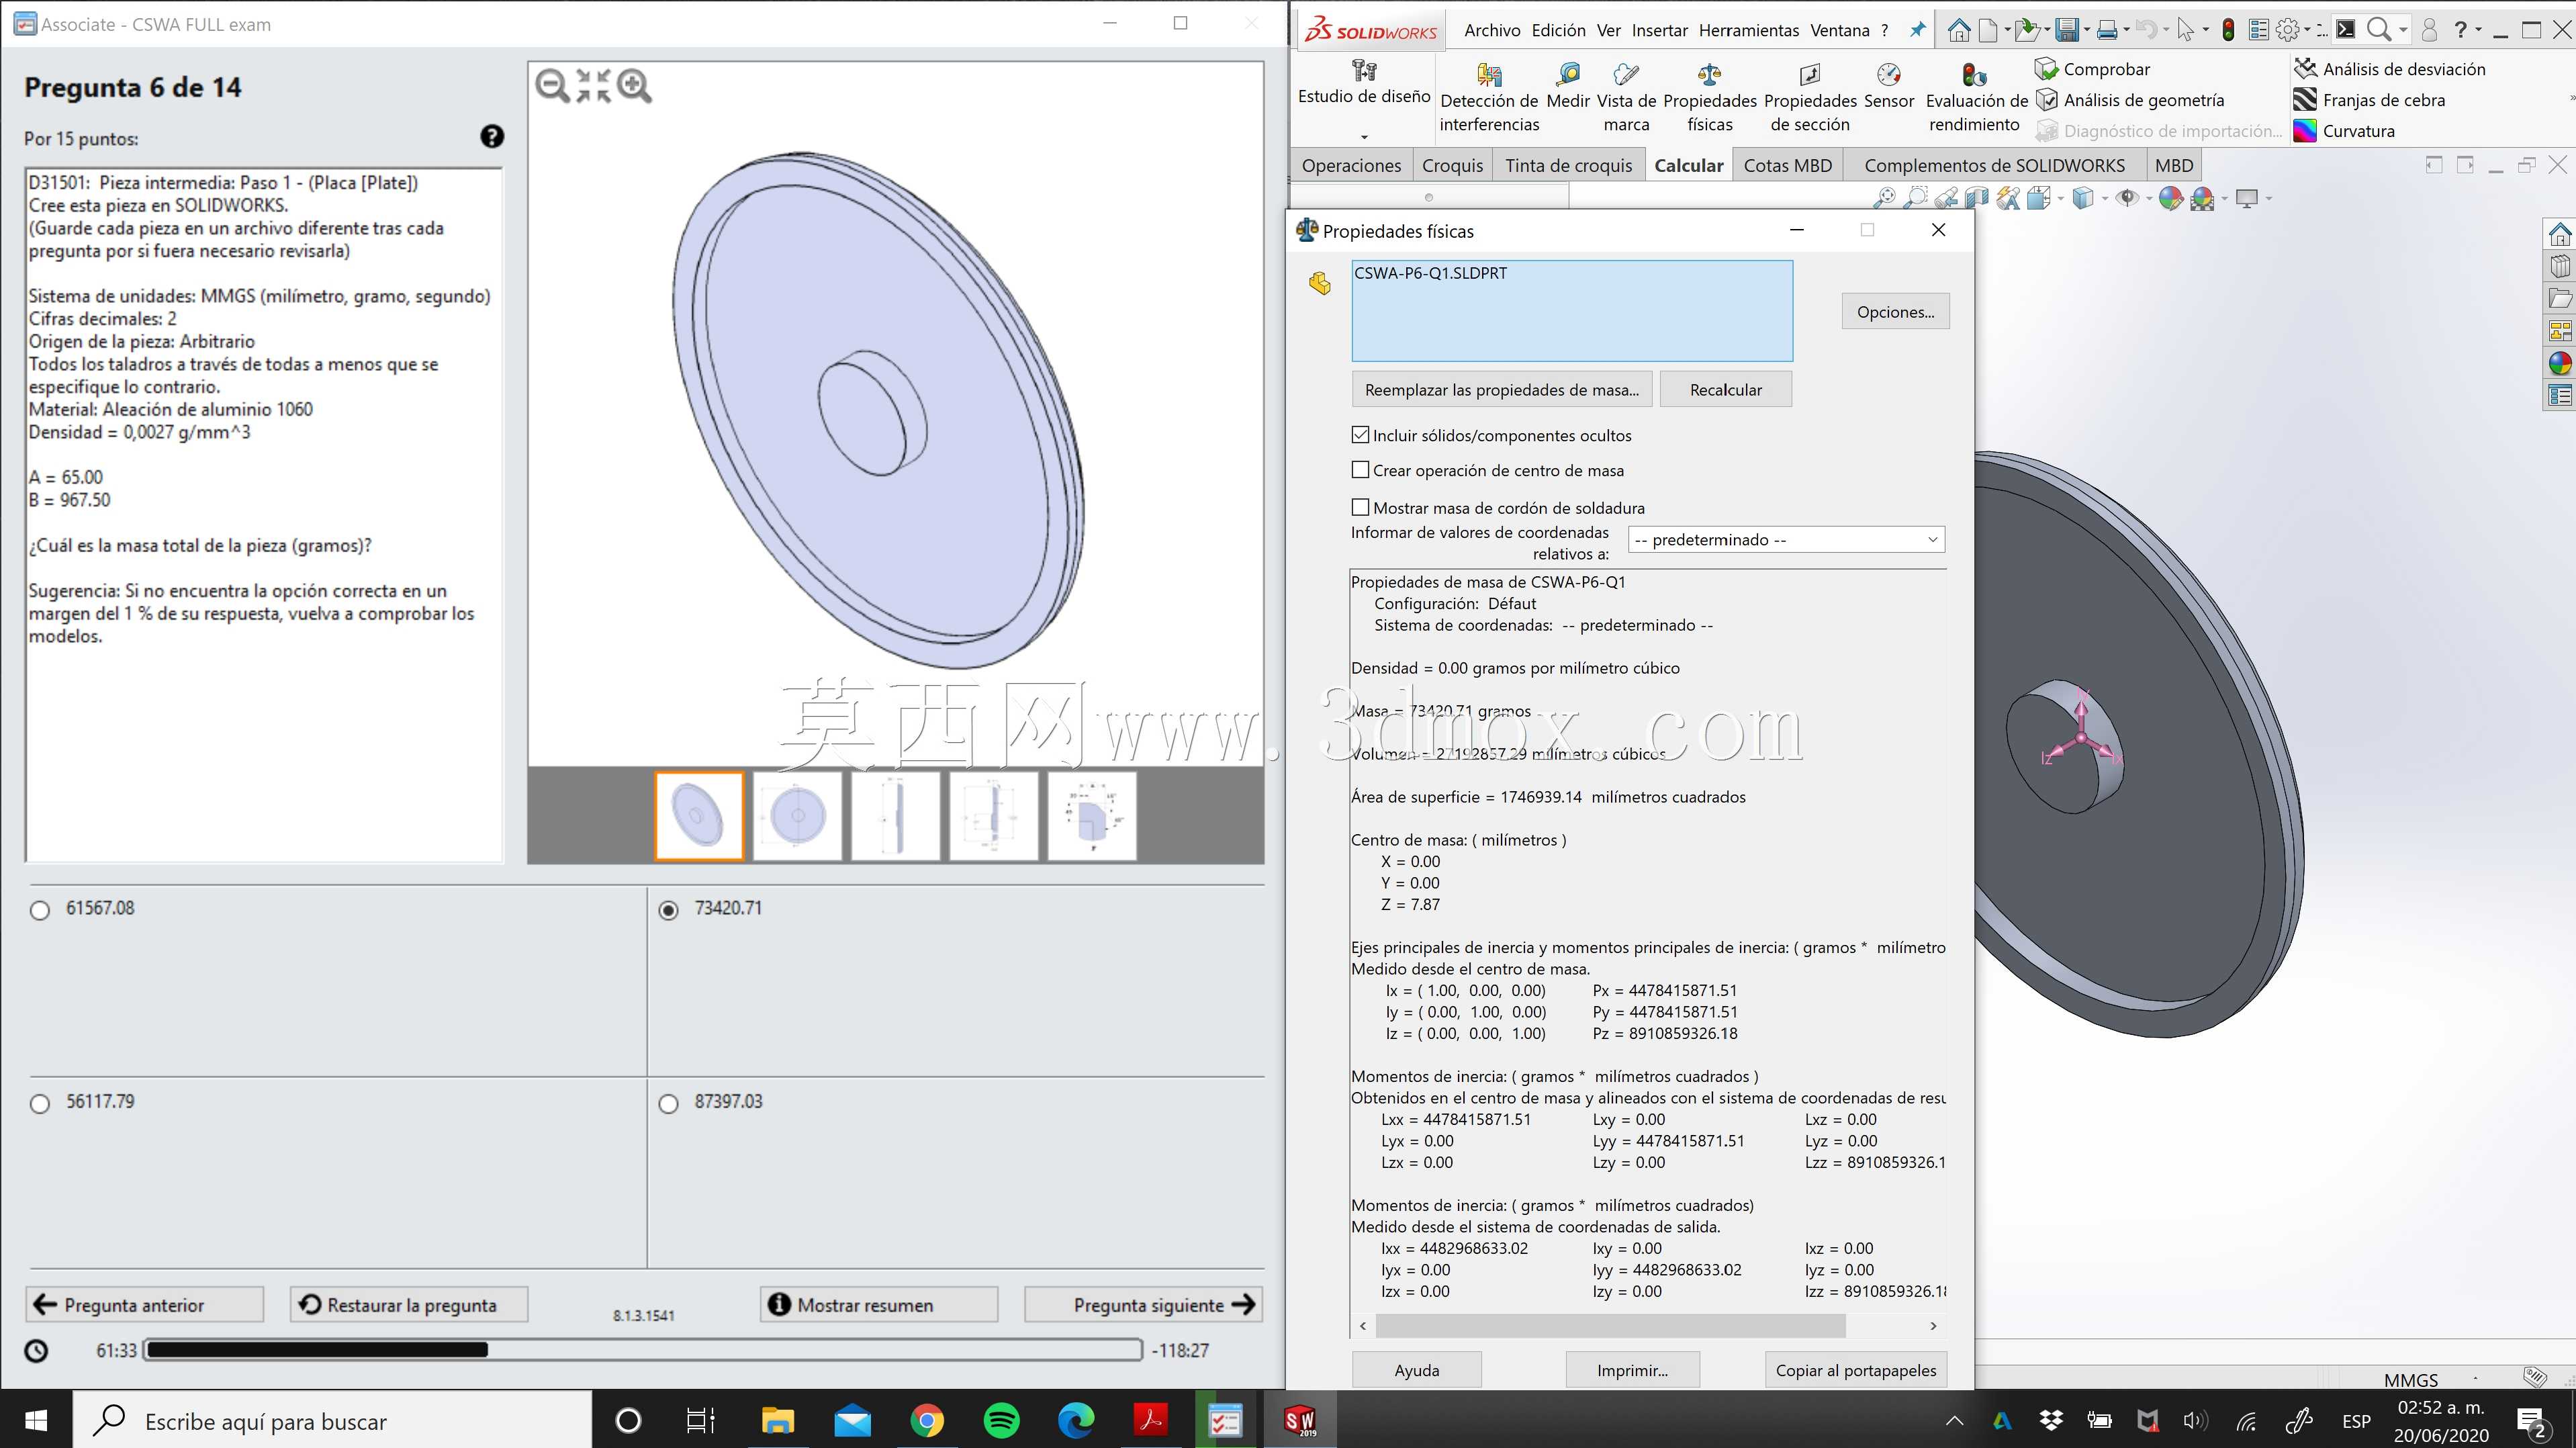Click the Rebuild traffic light icon

(2228, 30)
